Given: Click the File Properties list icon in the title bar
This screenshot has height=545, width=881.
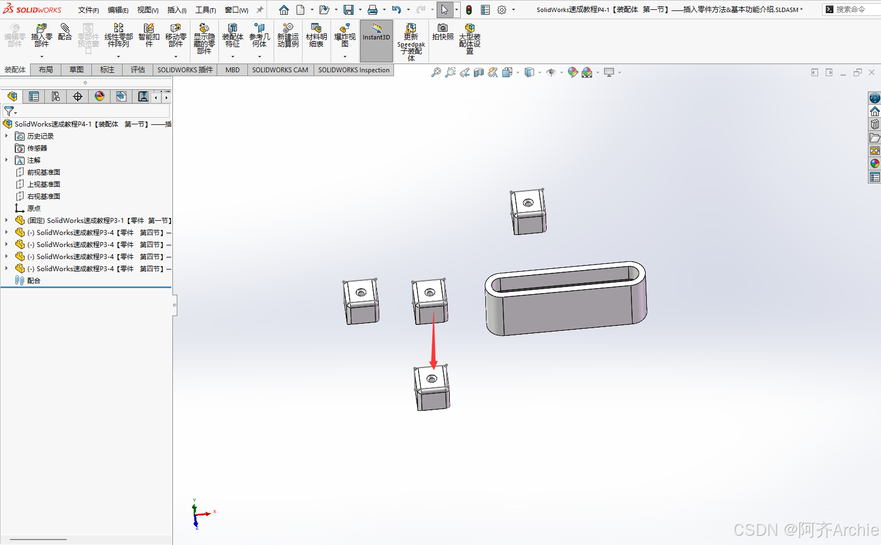Looking at the screenshot, I should 485,10.
